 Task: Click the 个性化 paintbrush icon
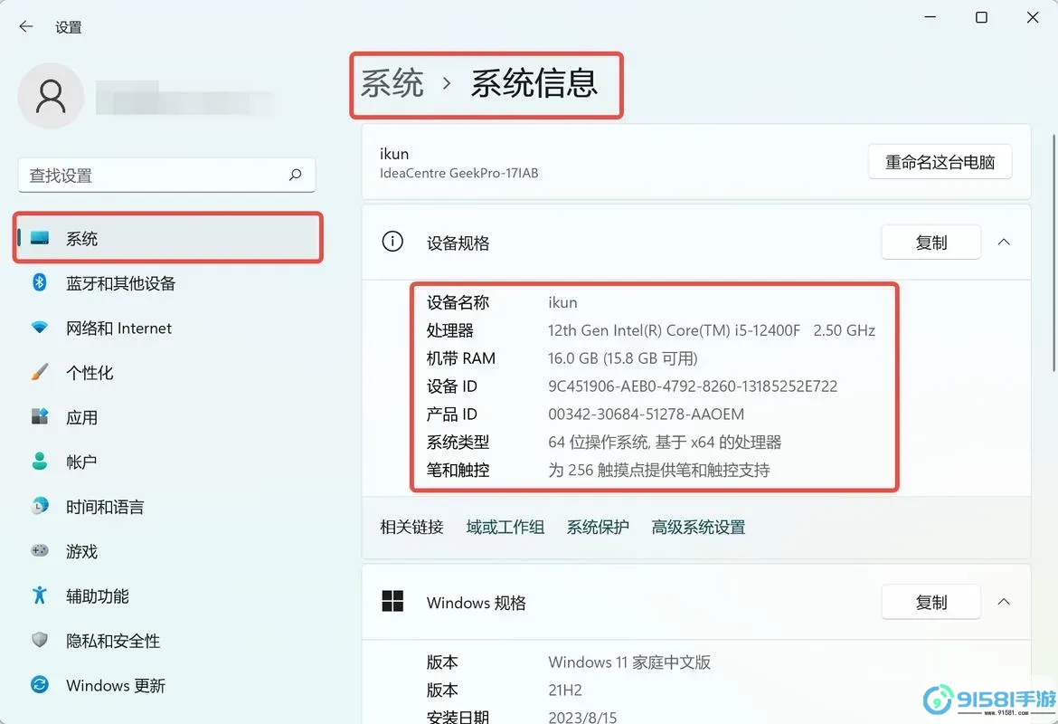pos(40,372)
